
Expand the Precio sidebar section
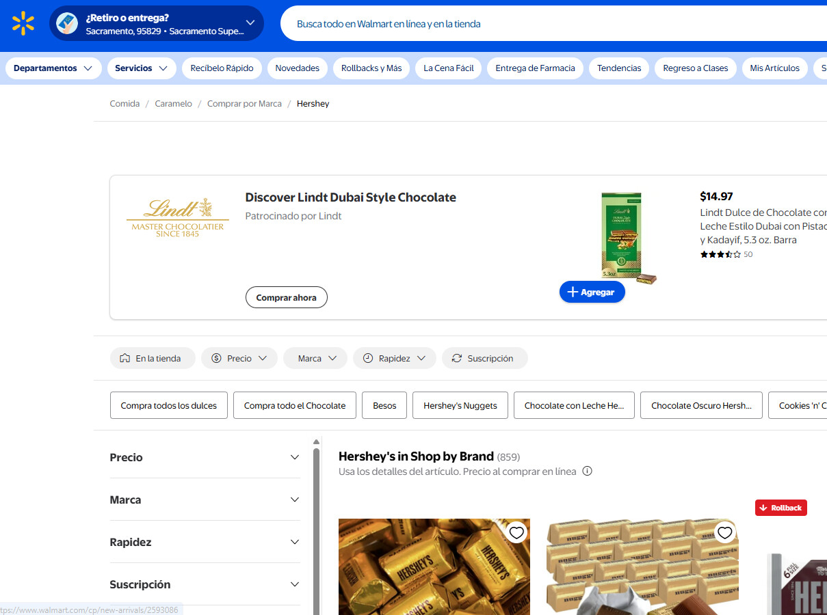pos(205,457)
